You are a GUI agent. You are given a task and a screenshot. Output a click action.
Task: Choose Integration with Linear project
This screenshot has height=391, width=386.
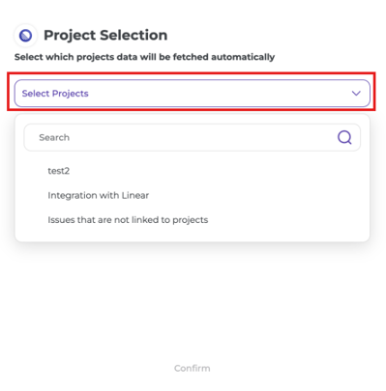tap(99, 195)
